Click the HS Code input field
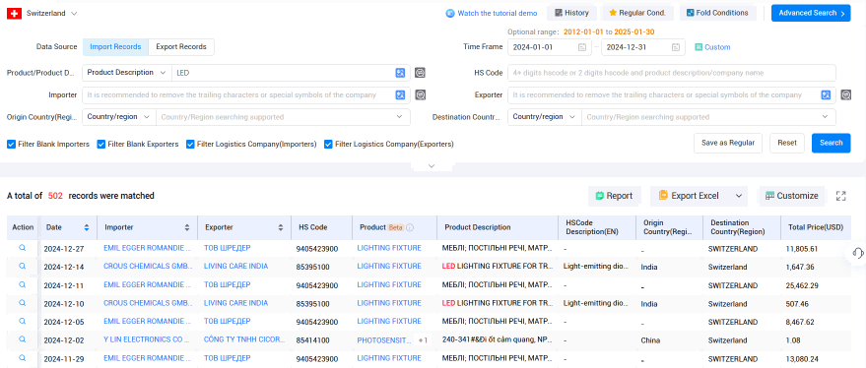Screen dimensions: 866x368 [672, 72]
